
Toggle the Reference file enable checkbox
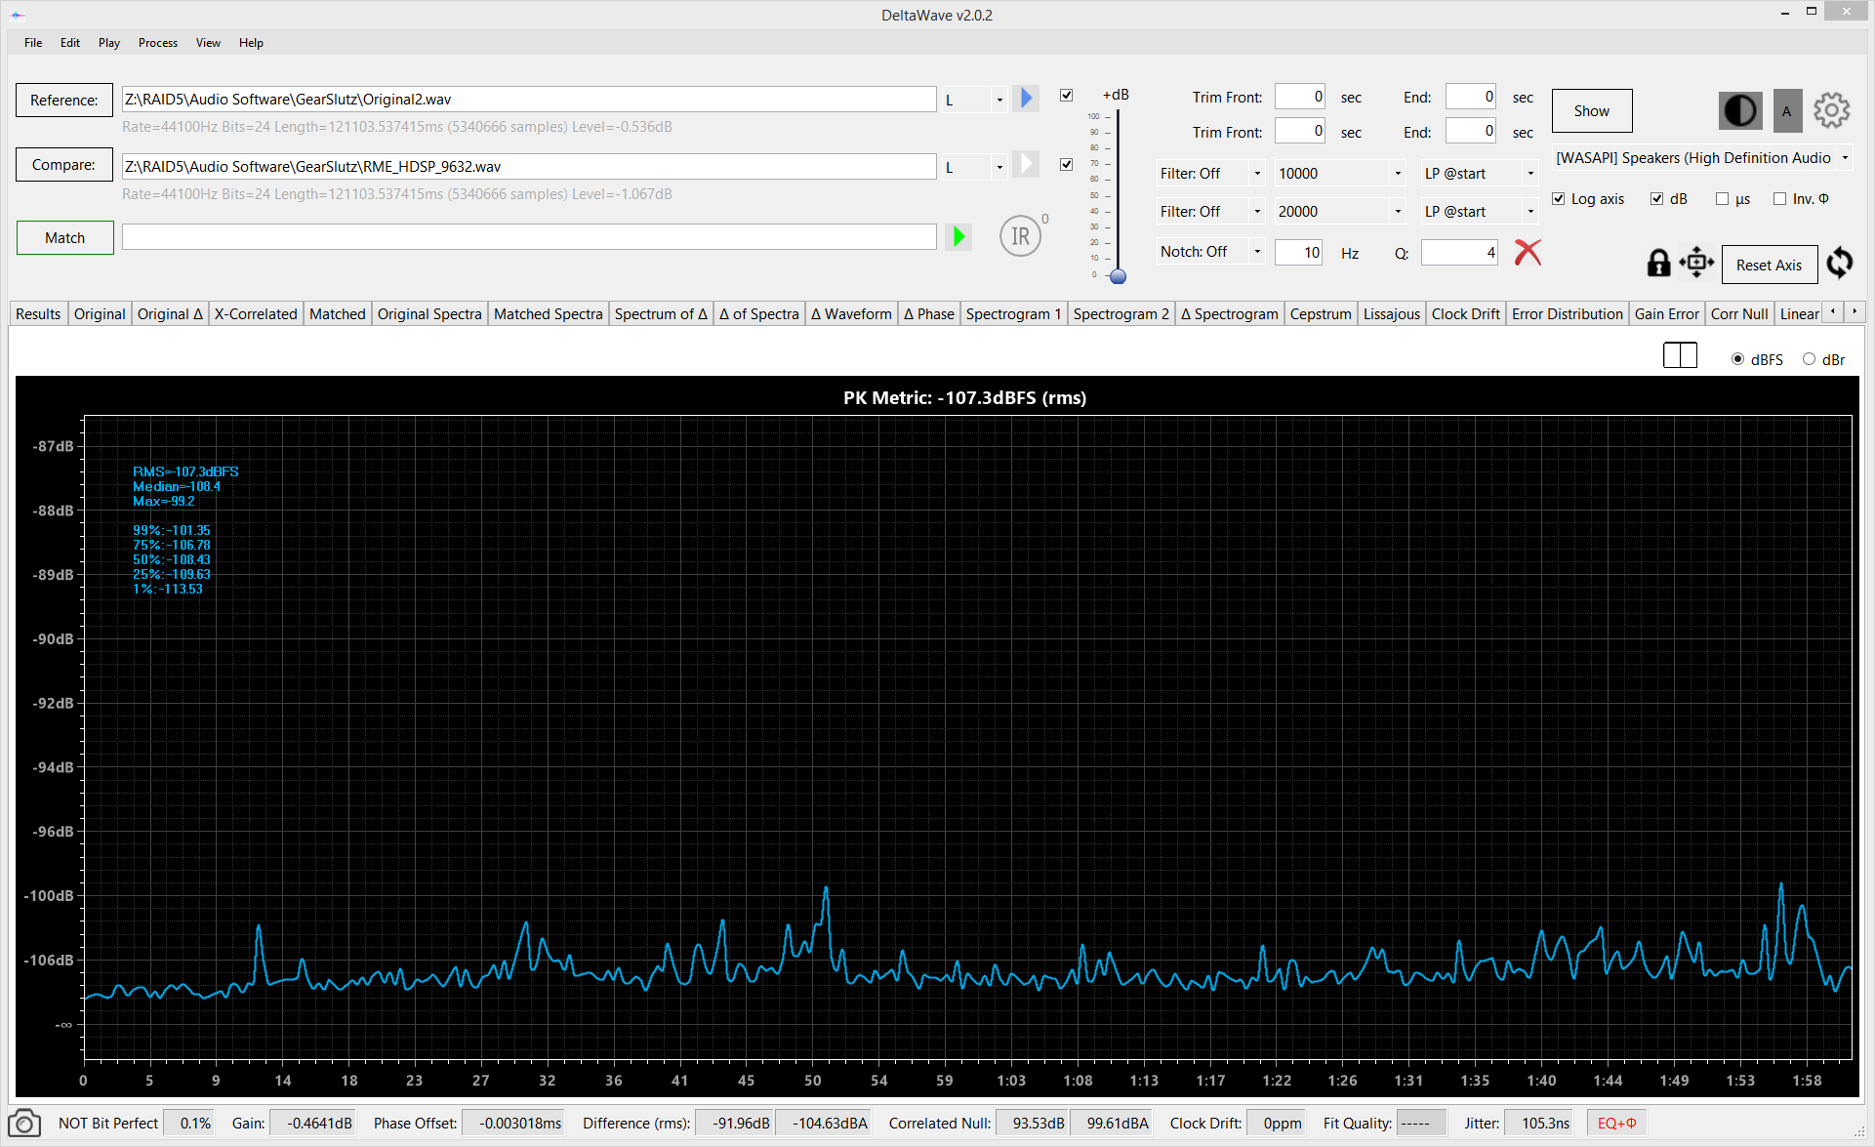pos(1066,95)
